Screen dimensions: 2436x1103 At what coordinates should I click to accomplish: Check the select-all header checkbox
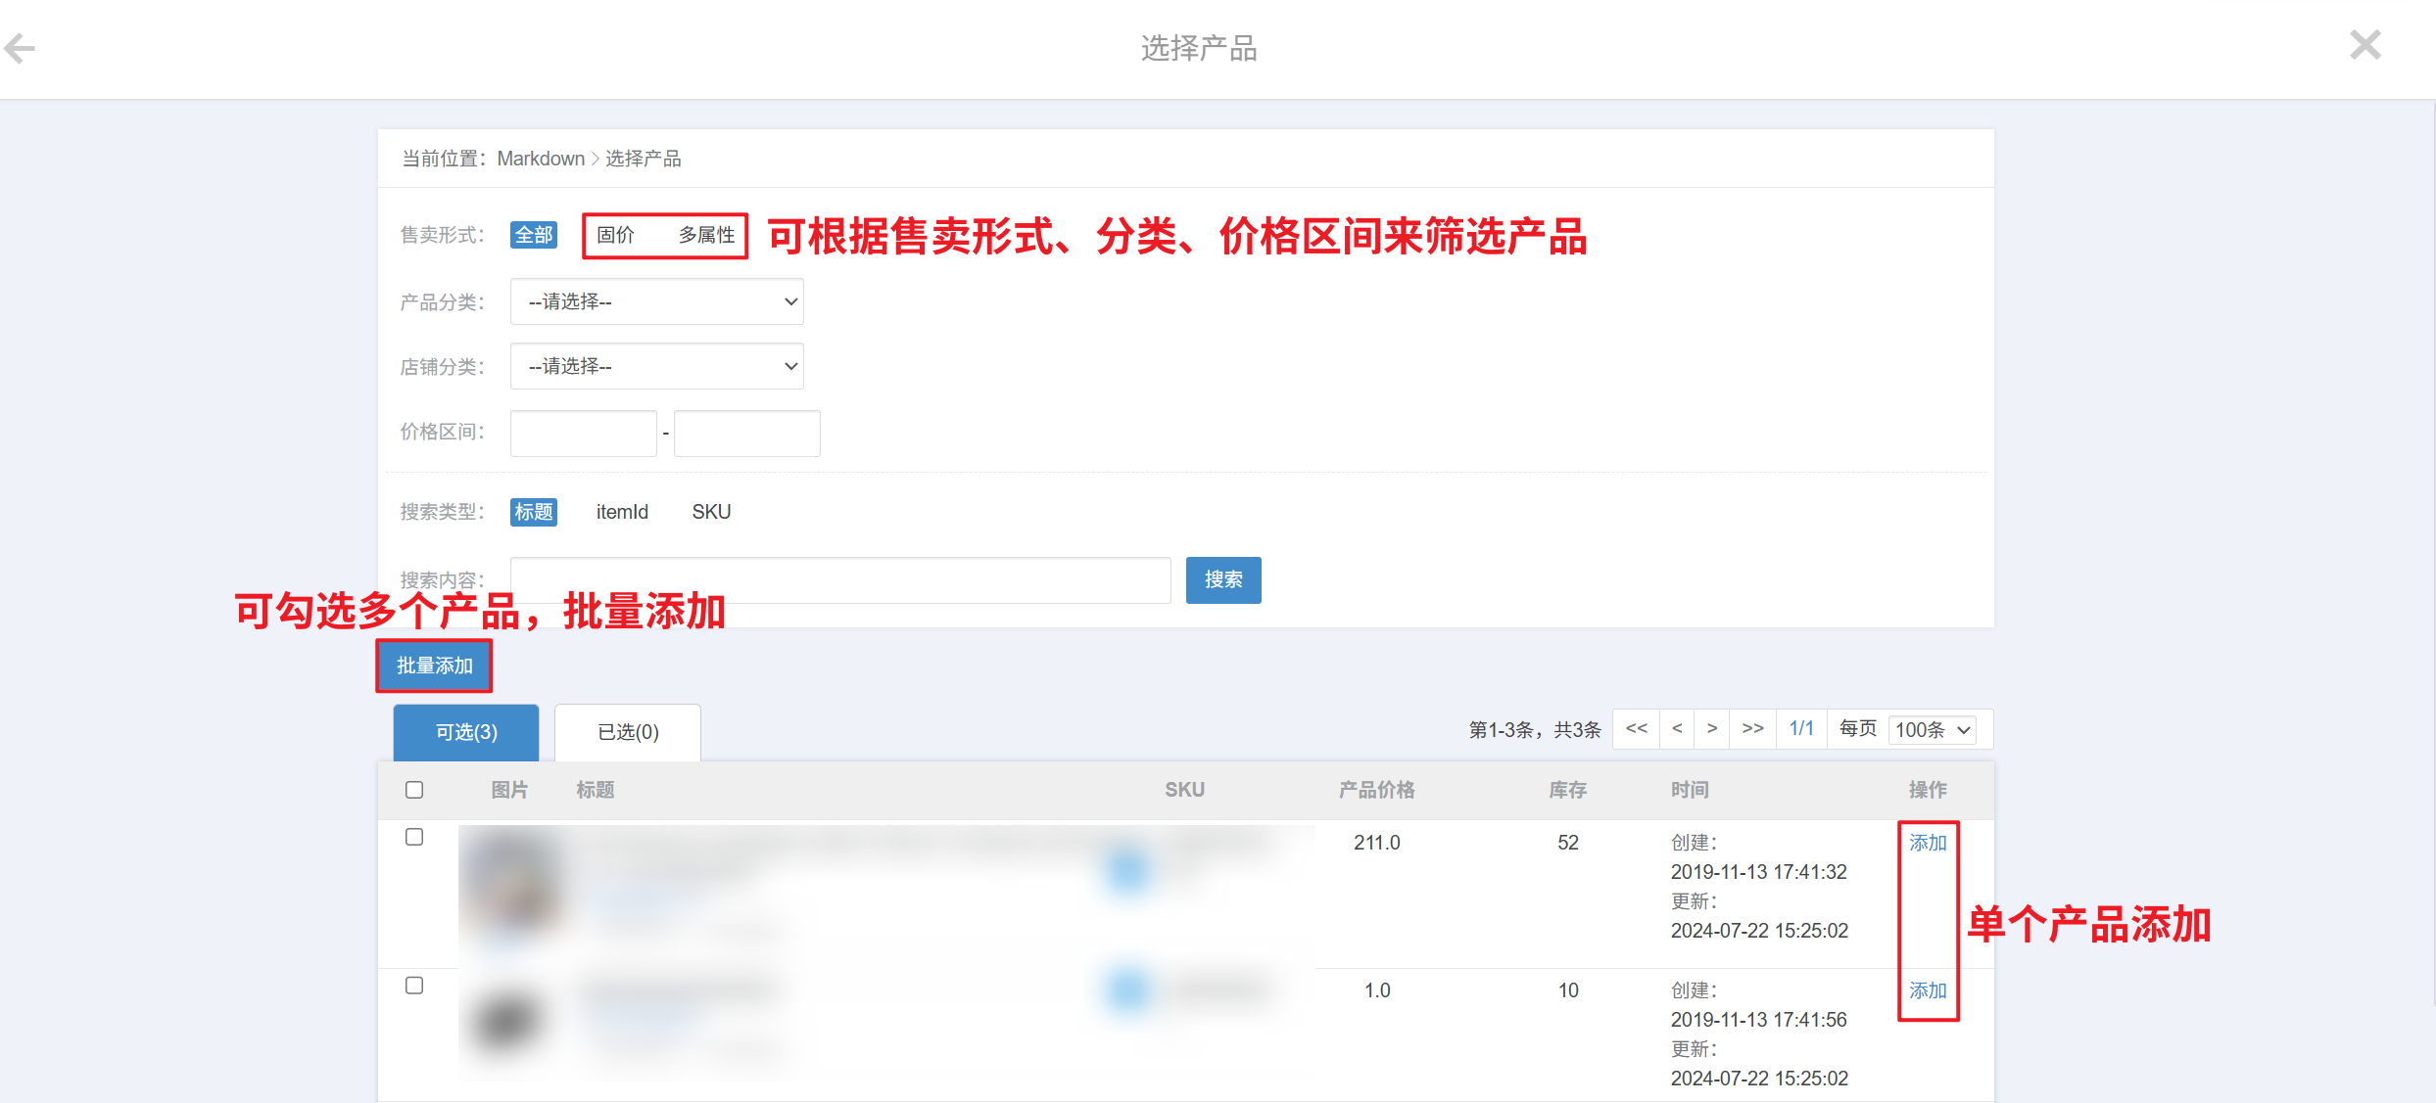pyautogui.click(x=414, y=790)
